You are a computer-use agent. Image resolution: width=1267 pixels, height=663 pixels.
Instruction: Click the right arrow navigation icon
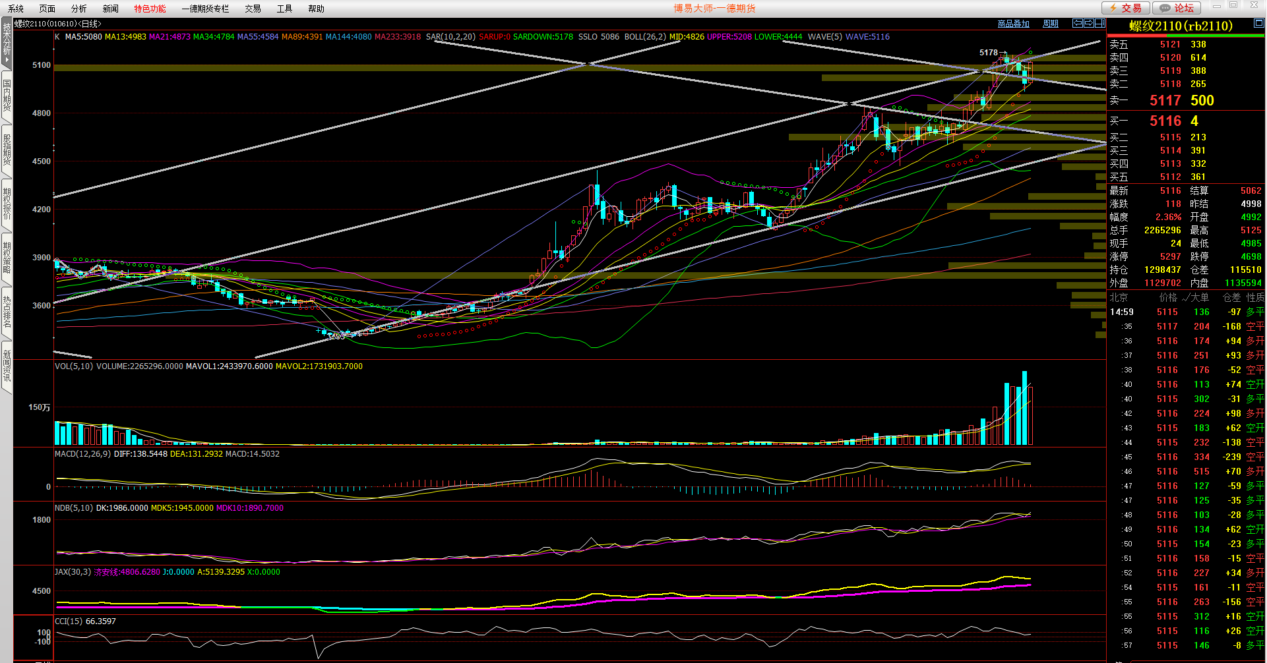coord(1089,23)
